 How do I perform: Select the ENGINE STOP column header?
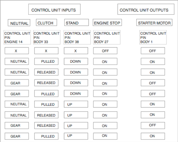pyautogui.click(x=107, y=23)
